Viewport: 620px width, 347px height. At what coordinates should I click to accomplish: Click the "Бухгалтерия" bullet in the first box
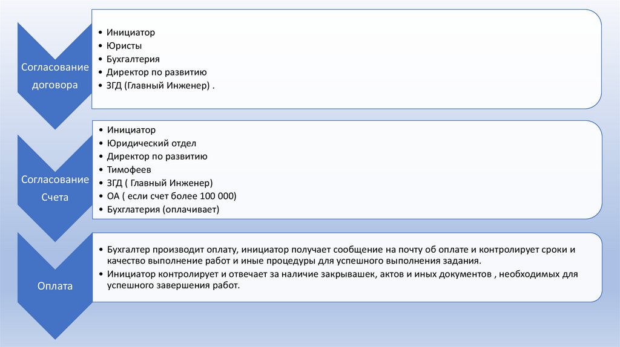[x=133, y=59]
